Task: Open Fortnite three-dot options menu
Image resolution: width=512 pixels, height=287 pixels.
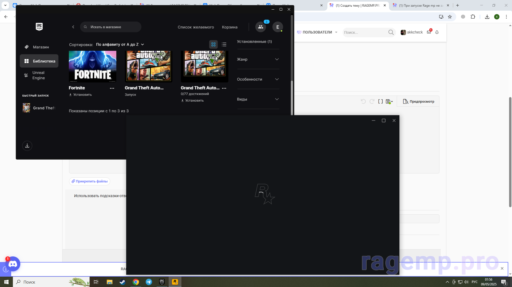Action: (112, 88)
